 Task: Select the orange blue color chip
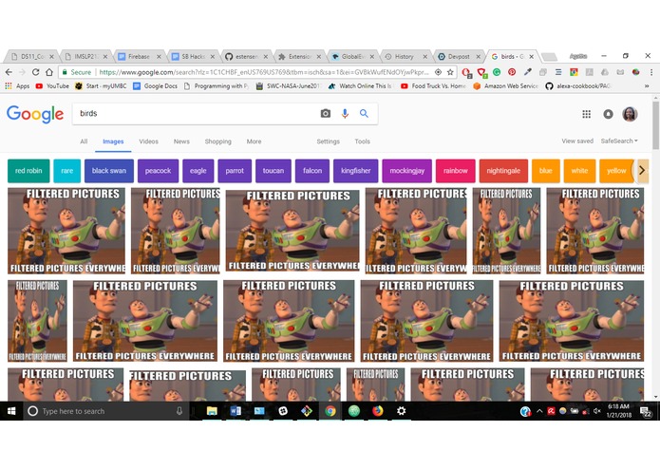545,171
